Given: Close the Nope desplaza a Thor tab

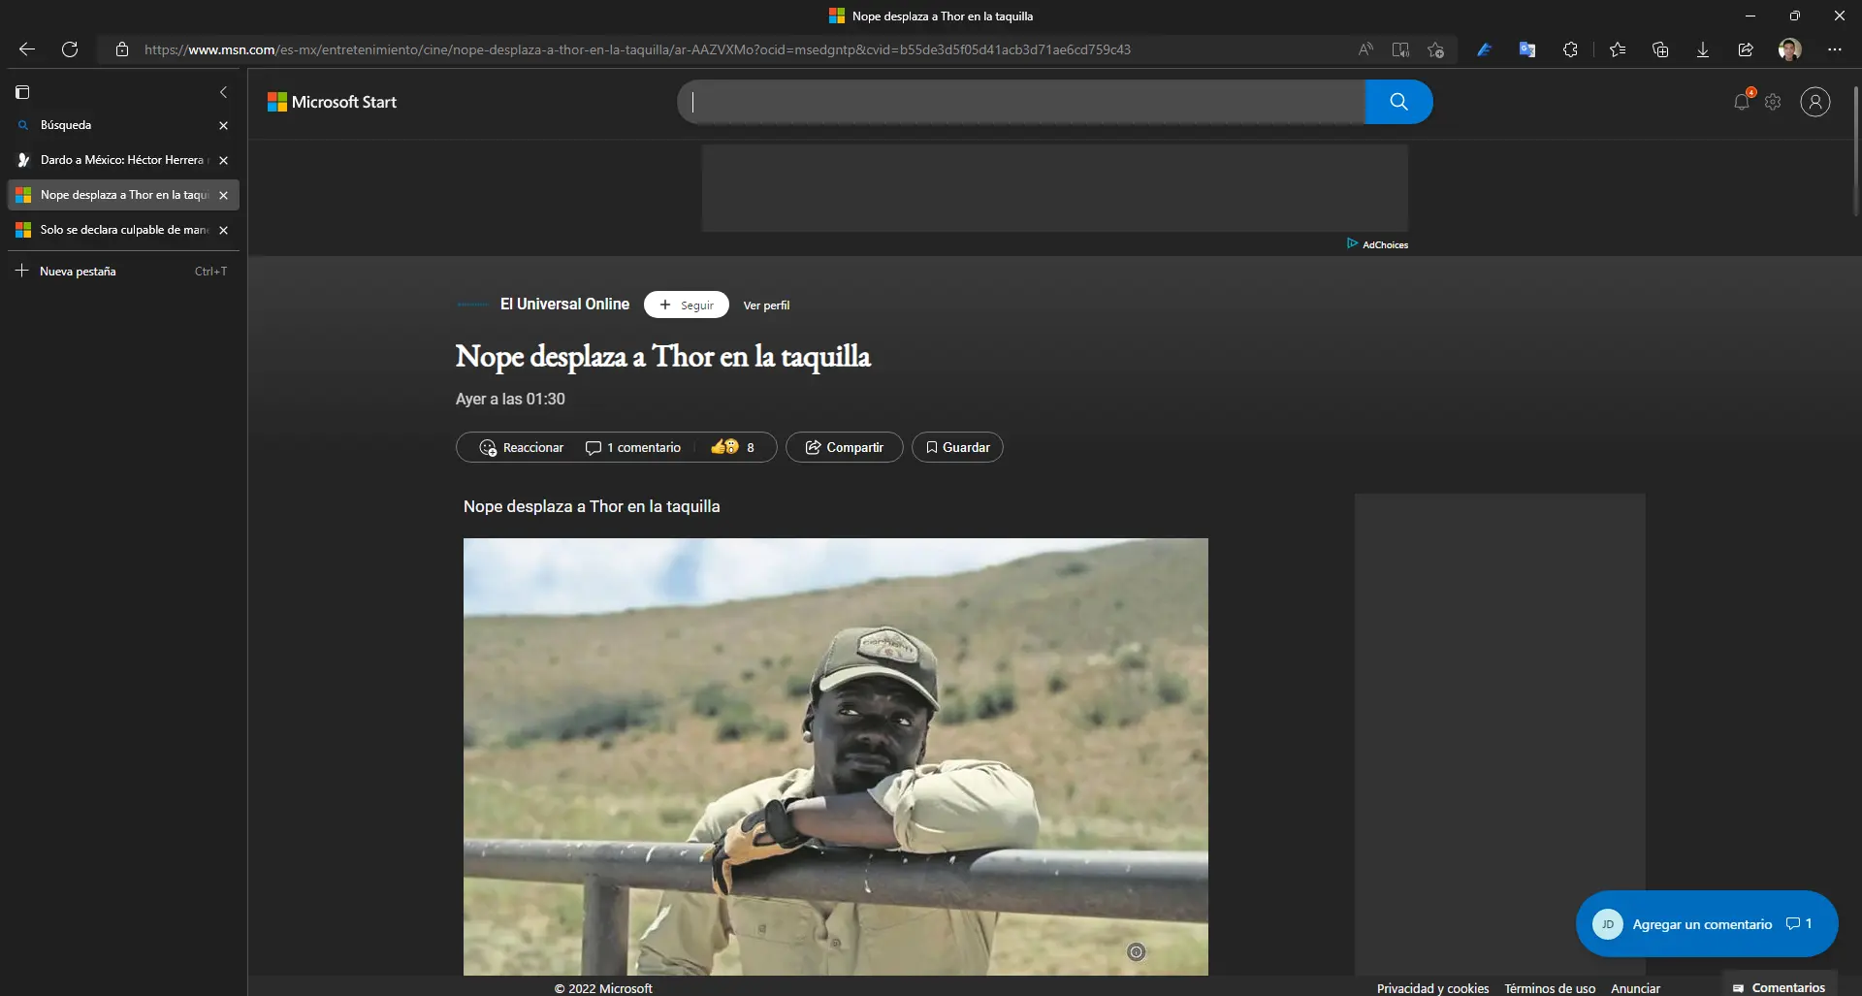Looking at the screenshot, I should click(224, 195).
